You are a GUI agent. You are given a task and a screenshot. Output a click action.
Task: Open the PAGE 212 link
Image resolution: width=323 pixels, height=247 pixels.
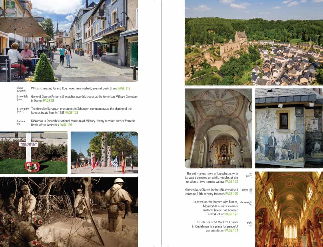pos(123,89)
